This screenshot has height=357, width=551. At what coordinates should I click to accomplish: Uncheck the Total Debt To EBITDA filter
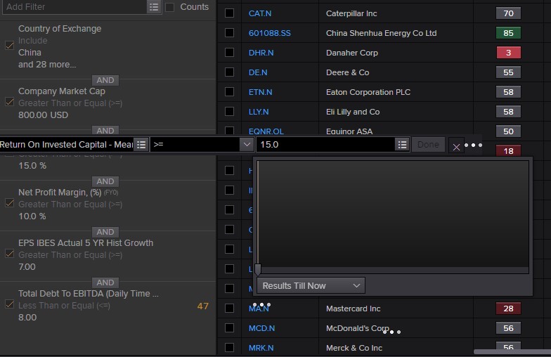tap(10, 304)
